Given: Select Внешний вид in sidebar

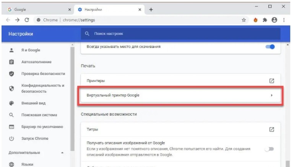Looking at the screenshot, I should (33, 103).
